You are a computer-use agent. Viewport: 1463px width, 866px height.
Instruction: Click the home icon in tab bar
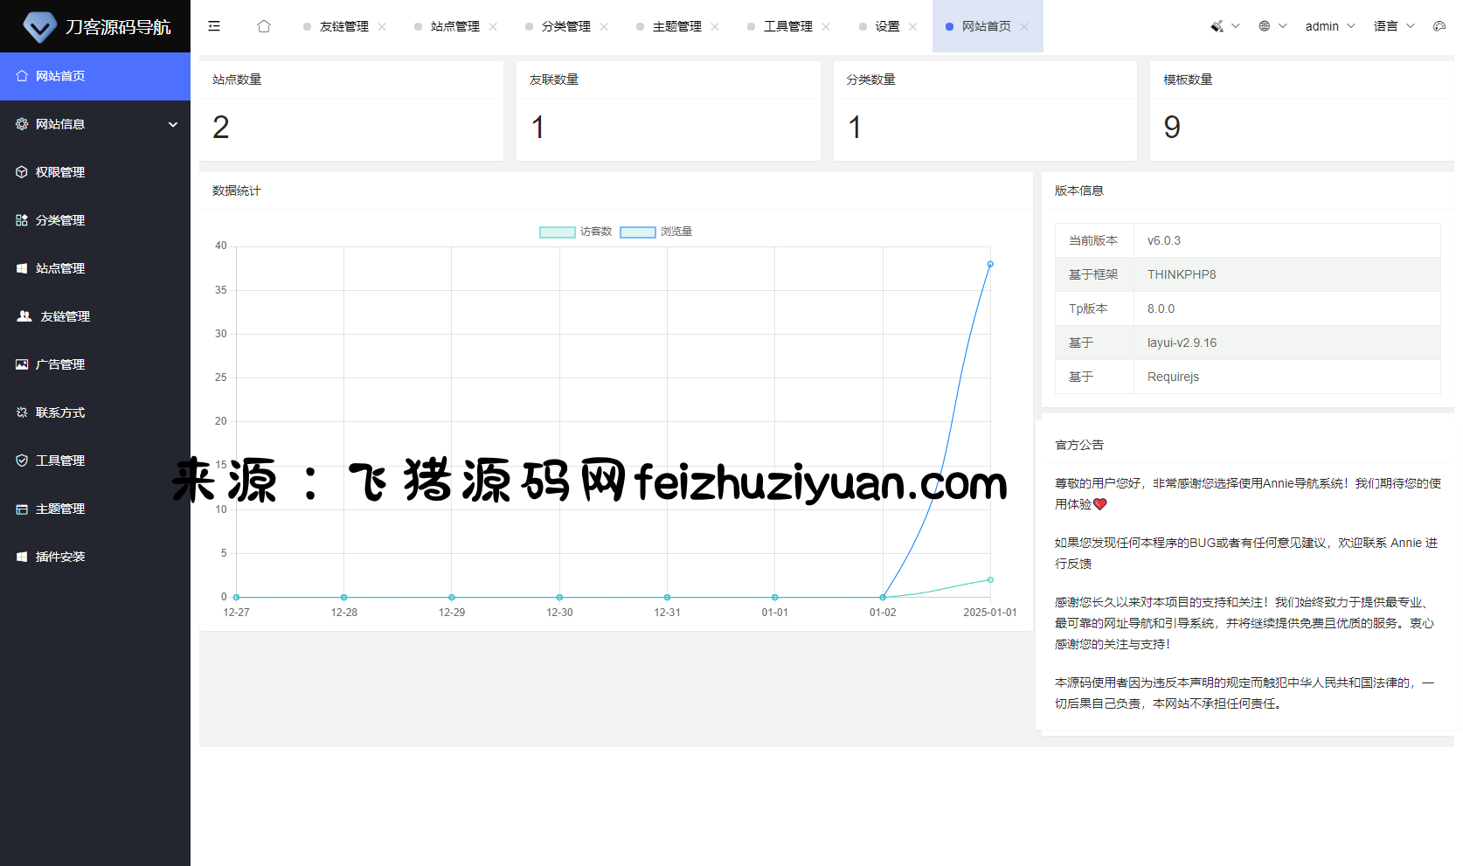[264, 26]
